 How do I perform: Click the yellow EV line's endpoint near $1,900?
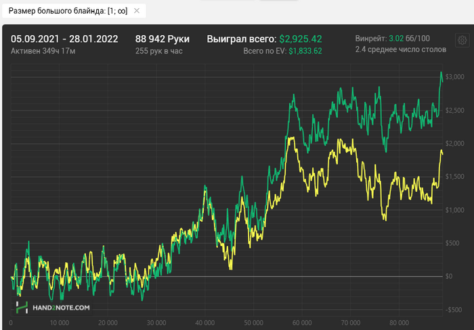click(442, 154)
